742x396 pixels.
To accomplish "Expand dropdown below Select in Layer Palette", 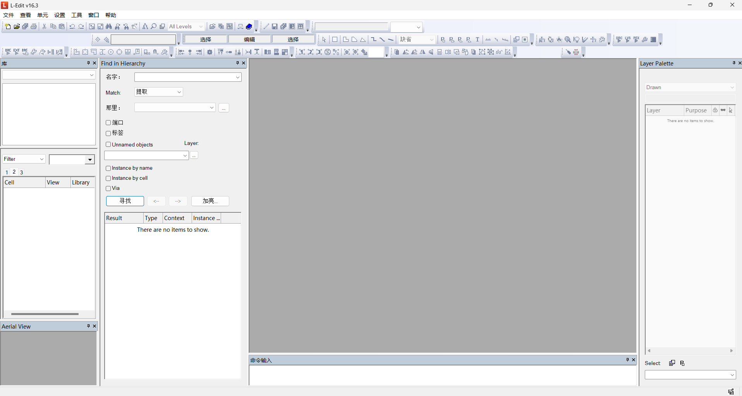I will [x=690, y=375].
